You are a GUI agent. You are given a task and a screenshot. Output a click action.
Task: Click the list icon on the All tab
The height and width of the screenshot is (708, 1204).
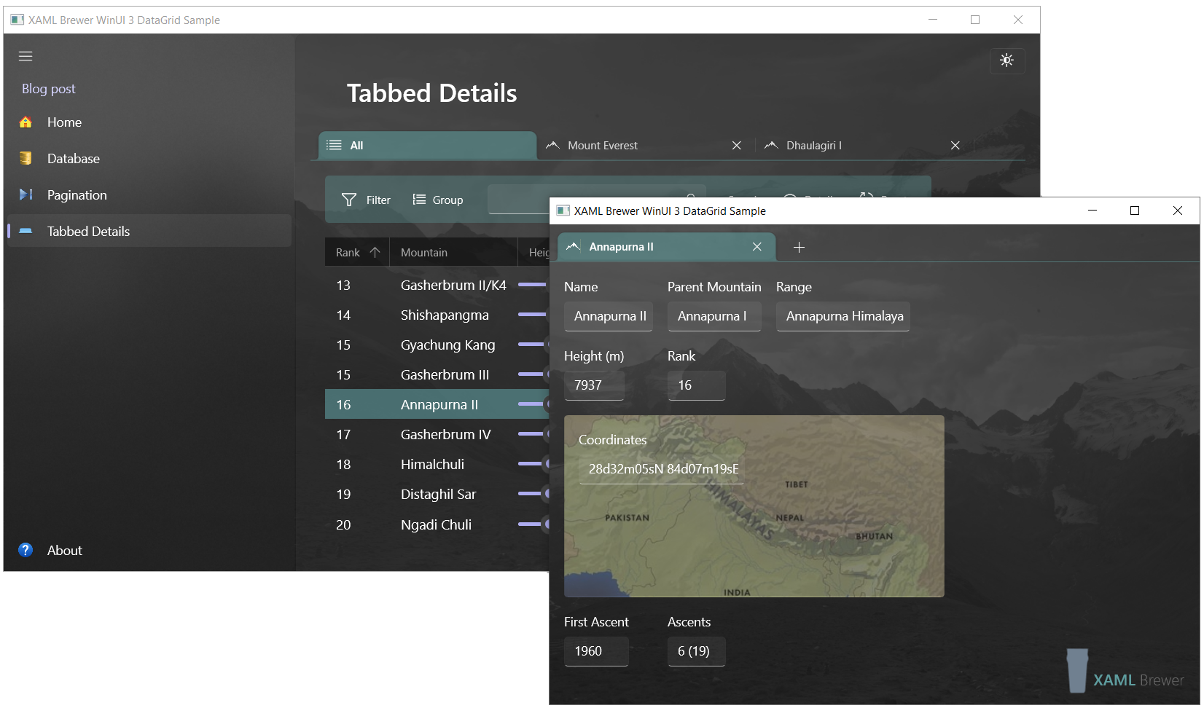click(334, 145)
